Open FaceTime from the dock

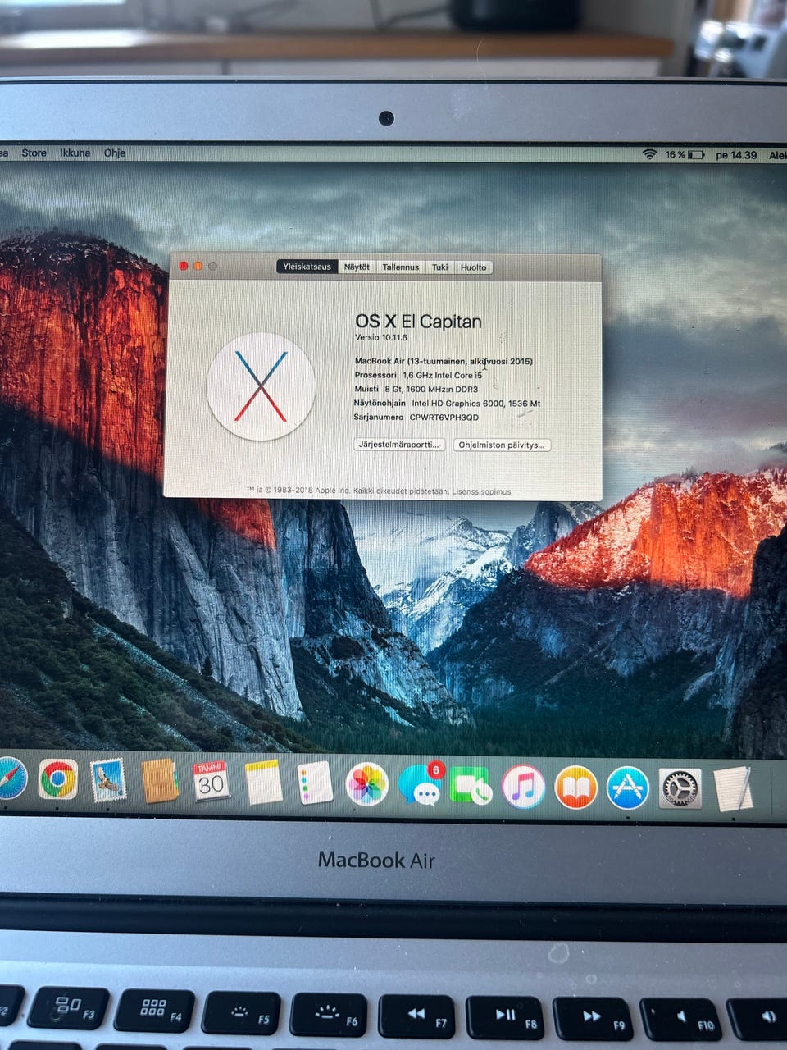471,787
